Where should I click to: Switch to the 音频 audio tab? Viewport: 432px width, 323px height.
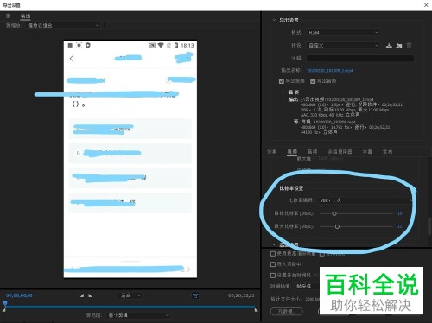[x=312, y=151]
